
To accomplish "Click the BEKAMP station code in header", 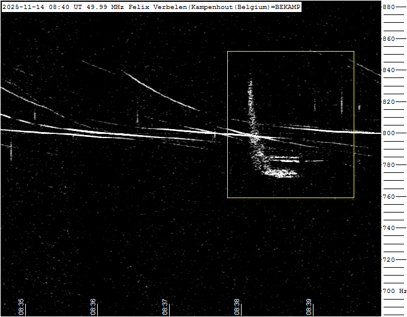I will point(286,7).
